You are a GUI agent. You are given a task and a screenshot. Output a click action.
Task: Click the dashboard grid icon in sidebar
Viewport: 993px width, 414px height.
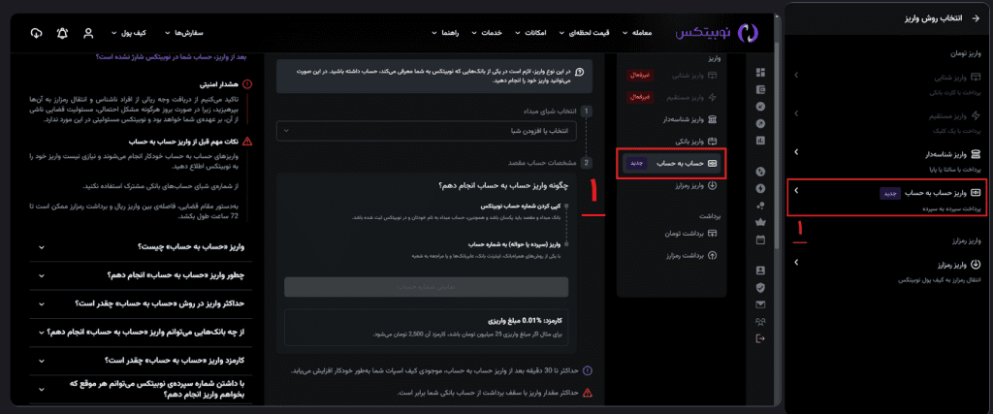tap(760, 72)
